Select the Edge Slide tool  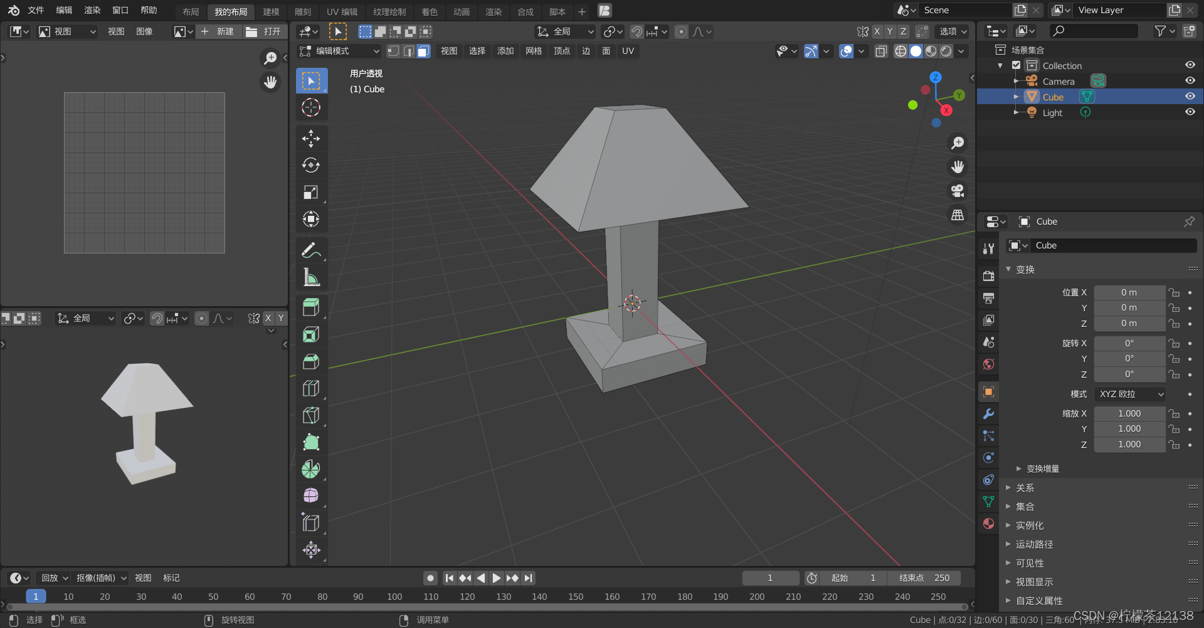coord(311,523)
